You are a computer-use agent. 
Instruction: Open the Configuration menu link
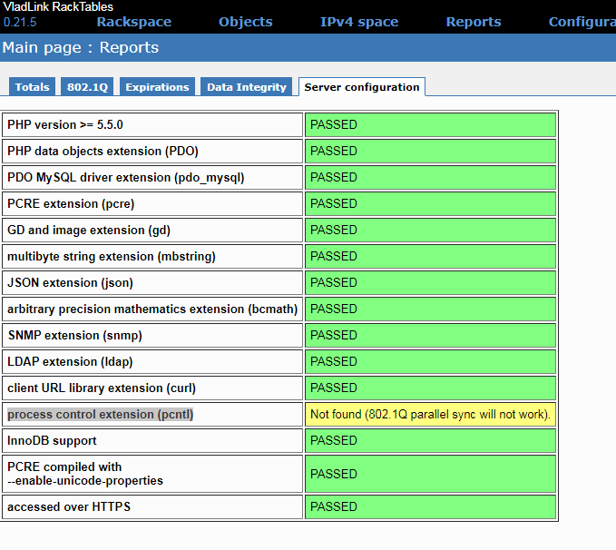coord(581,22)
